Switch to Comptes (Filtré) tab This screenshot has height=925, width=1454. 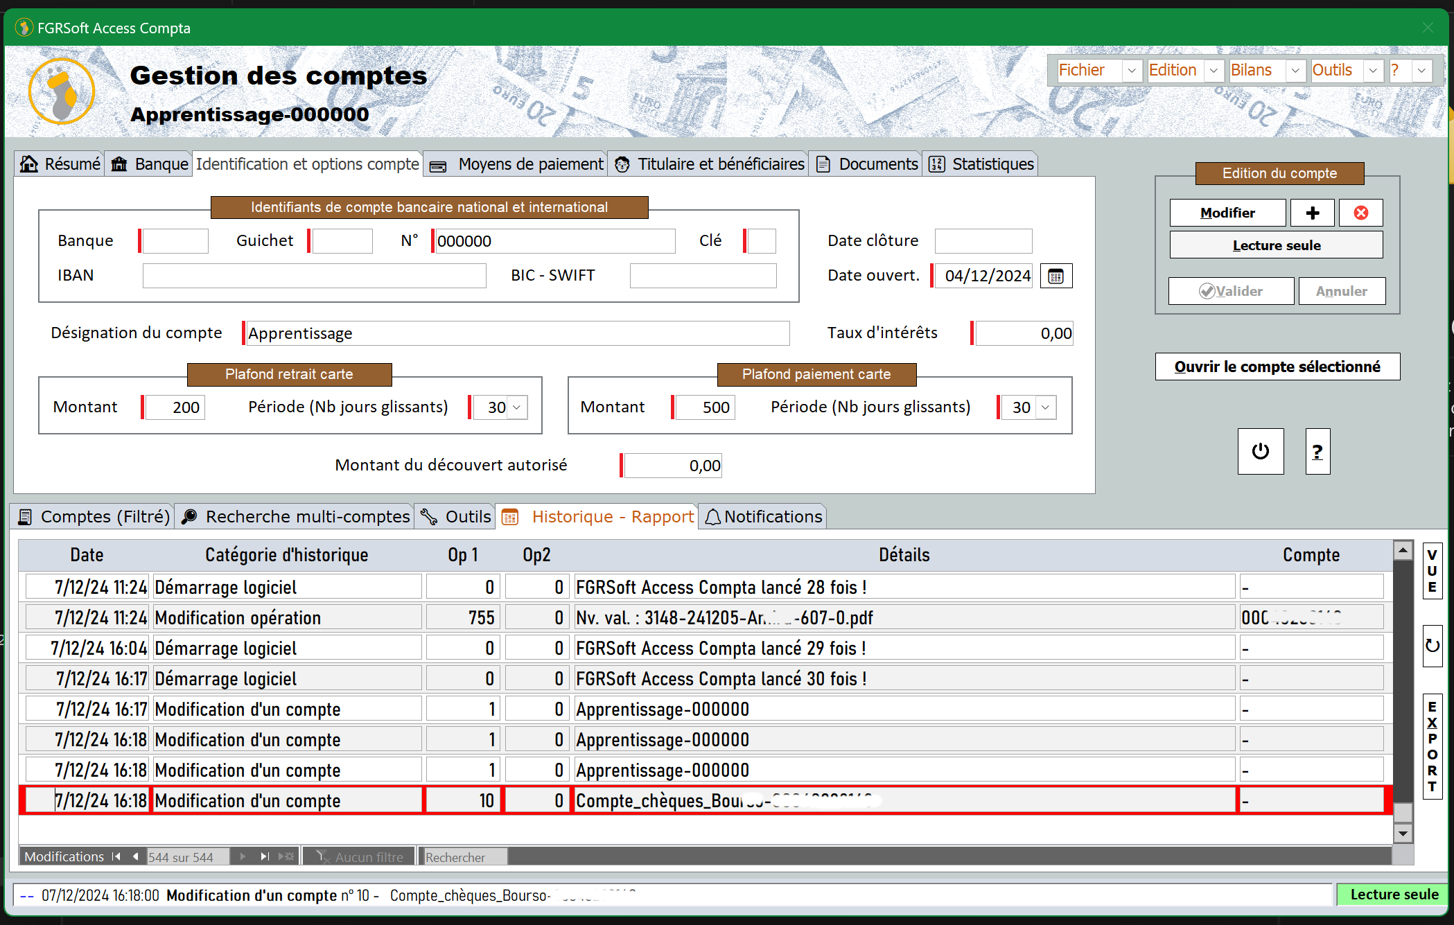pyautogui.click(x=93, y=517)
